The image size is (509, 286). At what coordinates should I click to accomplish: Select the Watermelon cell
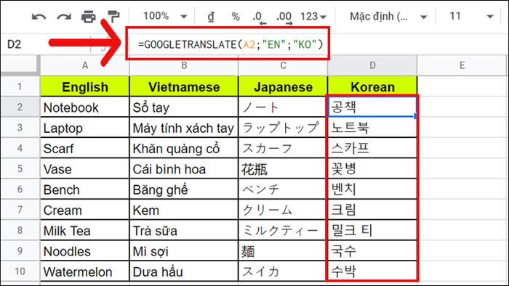tap(85, 271)
